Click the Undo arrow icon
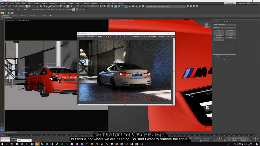Viewport: 260px width, 146px height. (3, 6)
